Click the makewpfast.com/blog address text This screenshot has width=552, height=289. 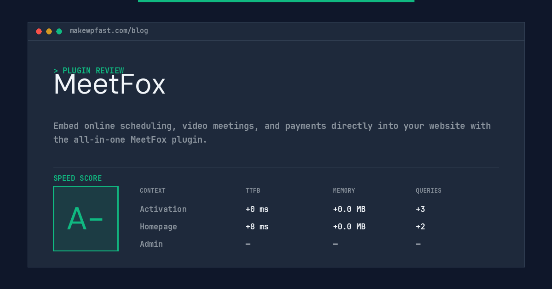(x=109, y=31)
